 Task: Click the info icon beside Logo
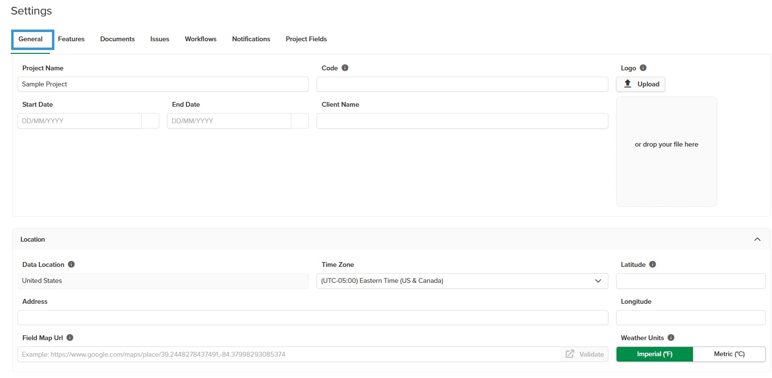(x=643, y=68)
